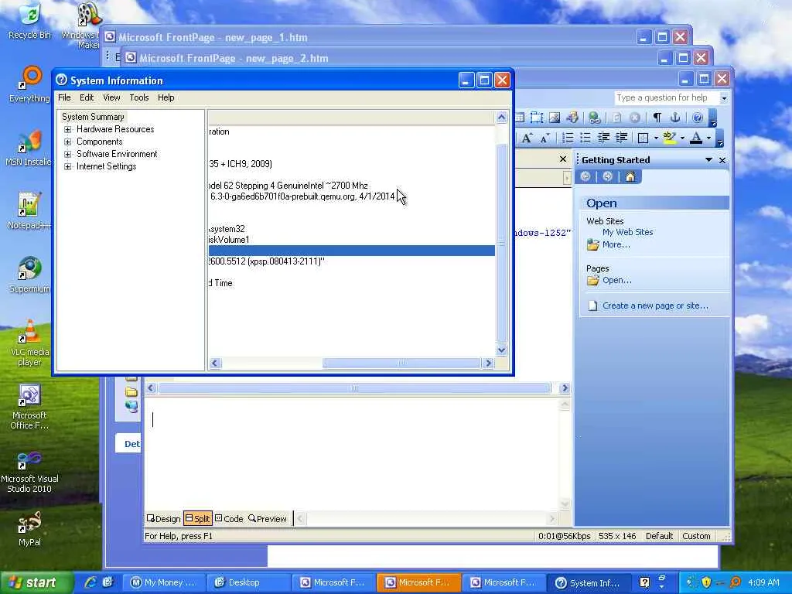This screenshot has height=594, width=792.
Task: Click More... under Web Sites
Action: [616, 244]
